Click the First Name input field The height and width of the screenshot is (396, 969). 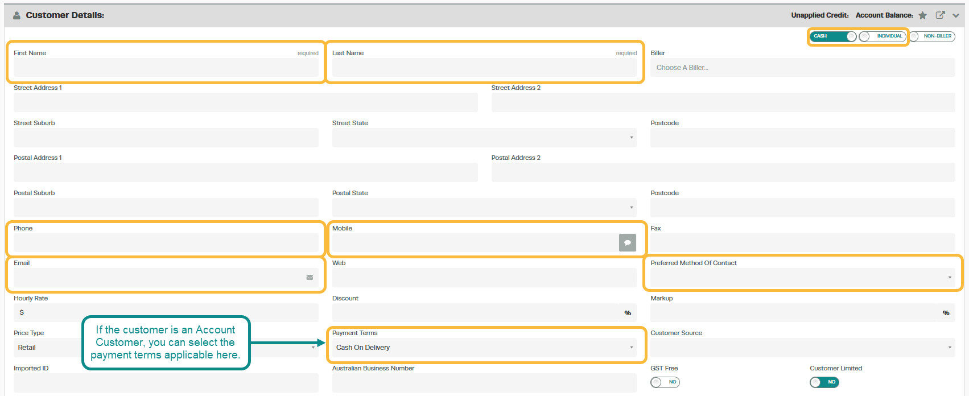(x=166, y=68)
